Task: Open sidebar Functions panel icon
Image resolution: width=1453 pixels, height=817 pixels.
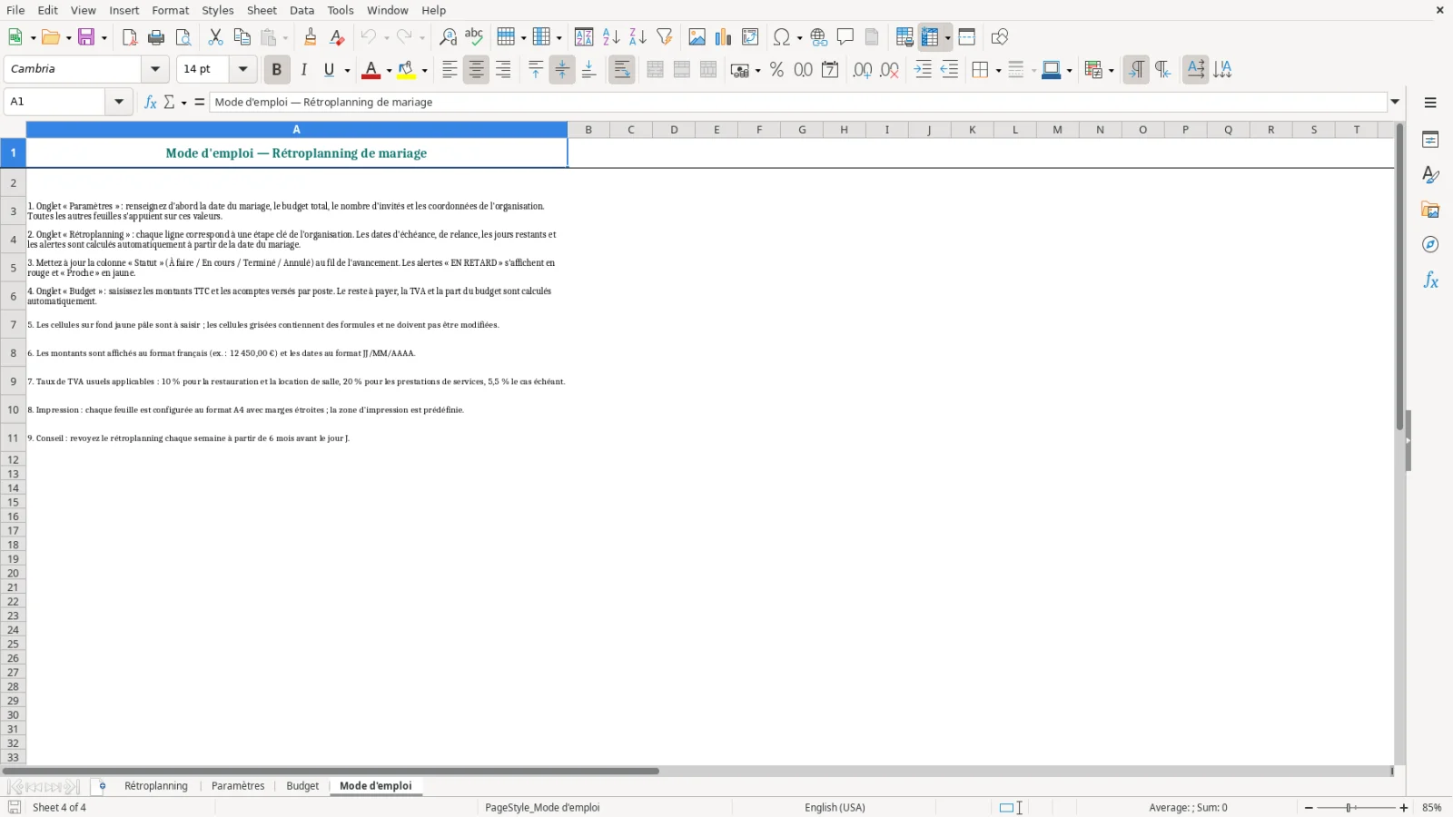Action: pos(1430,281)
